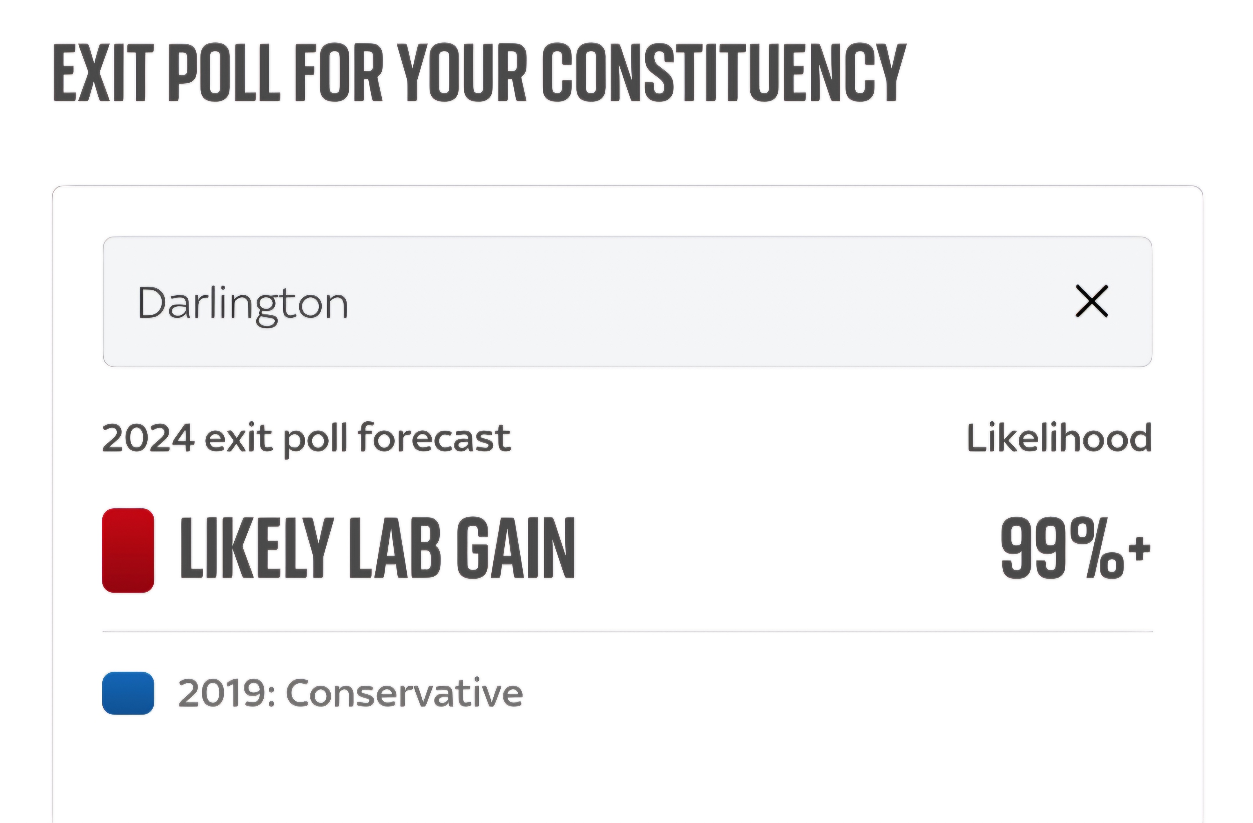Click the word "LAB" in the forecast
The image size is (1253, 823).
pyautogui.click(x=395, y=548)
